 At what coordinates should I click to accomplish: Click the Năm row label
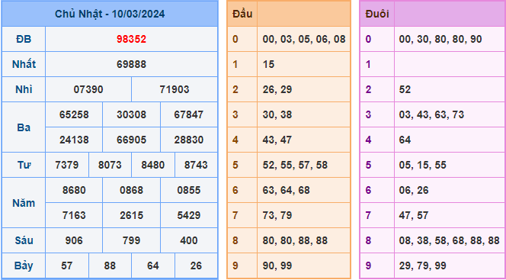(24, 203)
